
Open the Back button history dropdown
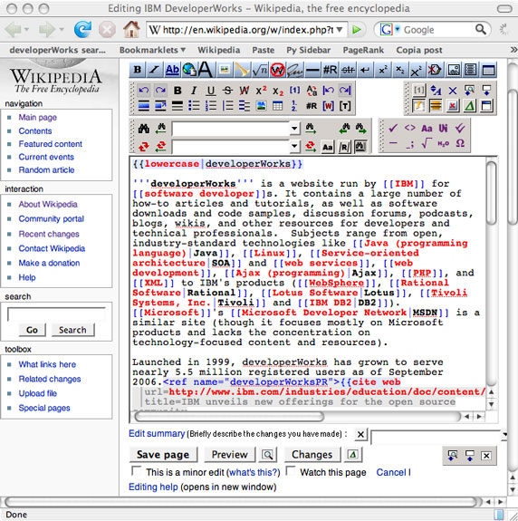[x=26, y=30]
